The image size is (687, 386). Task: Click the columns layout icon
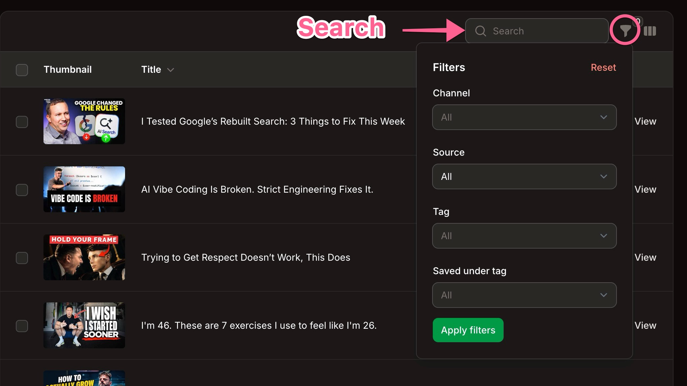tap(650, 31)
